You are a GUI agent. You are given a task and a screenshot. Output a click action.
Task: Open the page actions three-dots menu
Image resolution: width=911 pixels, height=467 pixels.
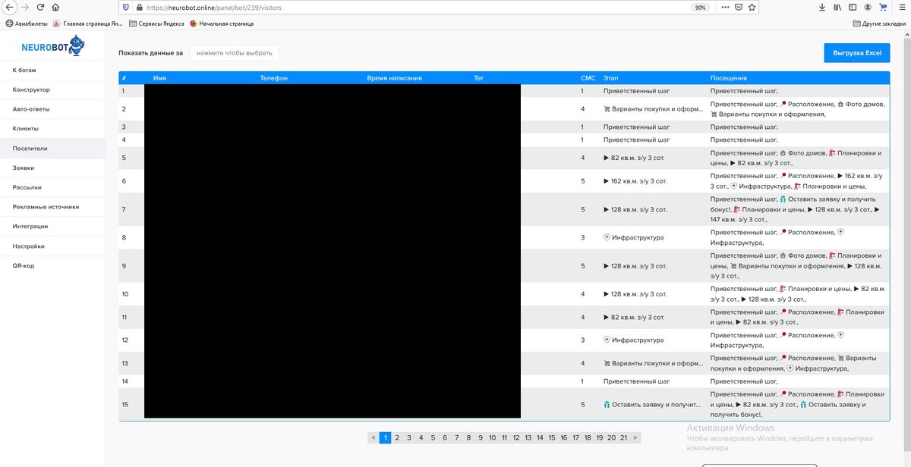click(x=723, y=7)
